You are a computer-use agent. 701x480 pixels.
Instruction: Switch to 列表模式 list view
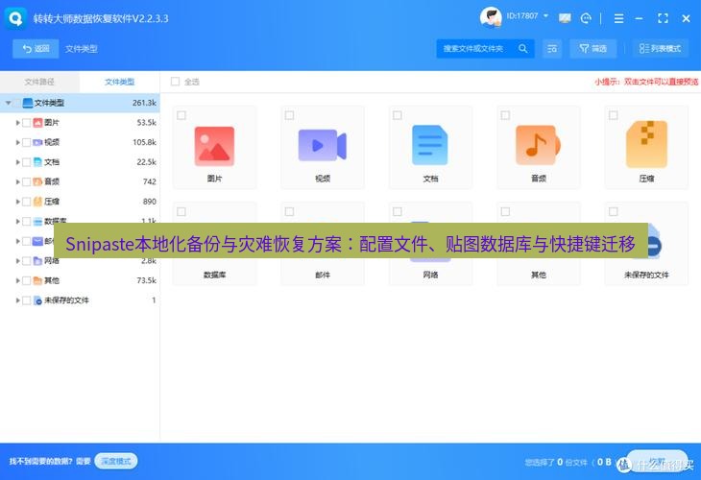(x=660, y=48)
